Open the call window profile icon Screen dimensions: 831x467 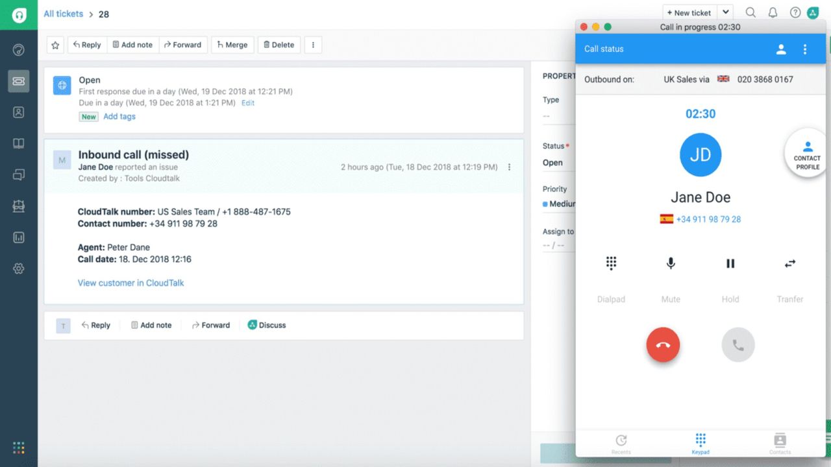coord(781,49)
